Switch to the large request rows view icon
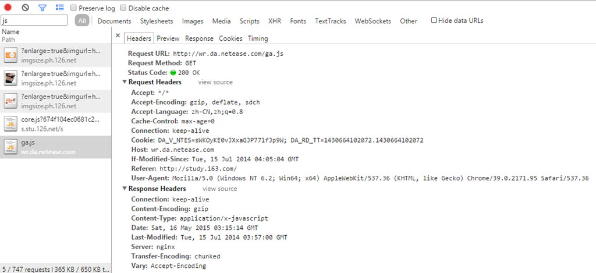The height and width of the screenshot is (273, 596). pos(59,8)
